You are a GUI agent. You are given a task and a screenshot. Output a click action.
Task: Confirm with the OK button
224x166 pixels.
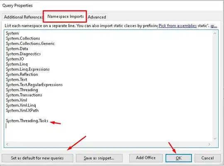point(178,158)
